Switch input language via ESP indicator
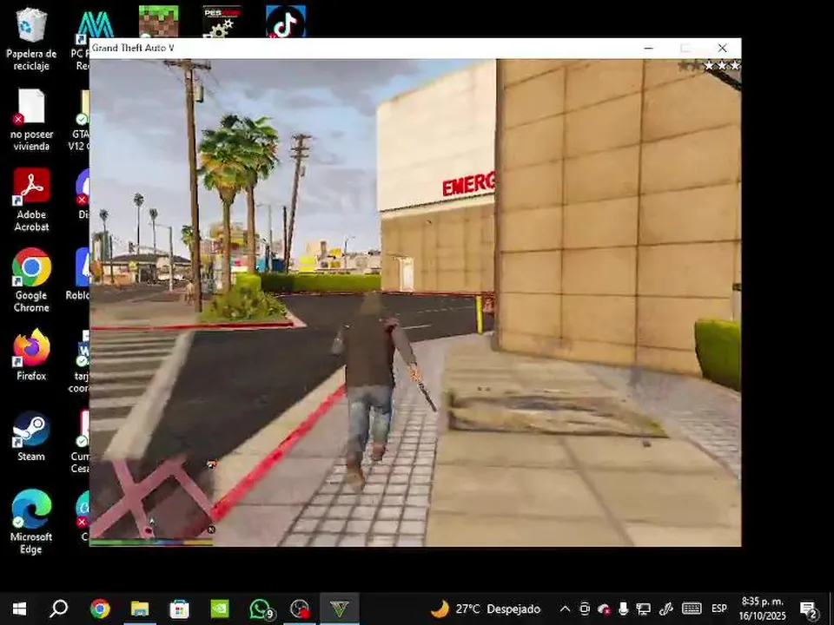Viewport: 834px width, 625px height. click(719, 609)
